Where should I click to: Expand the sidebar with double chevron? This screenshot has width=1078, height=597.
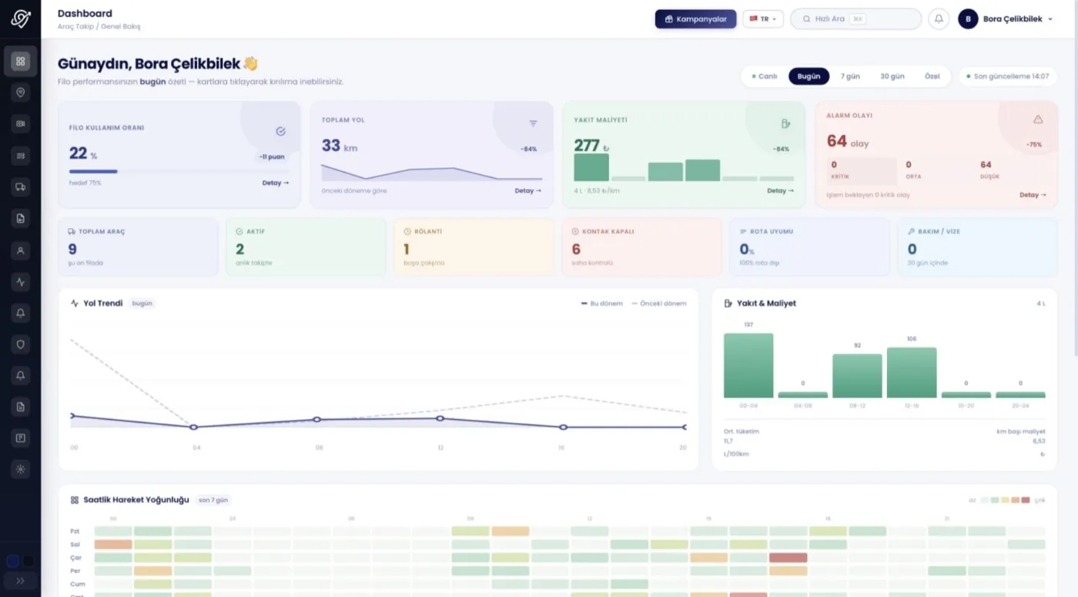21,581
